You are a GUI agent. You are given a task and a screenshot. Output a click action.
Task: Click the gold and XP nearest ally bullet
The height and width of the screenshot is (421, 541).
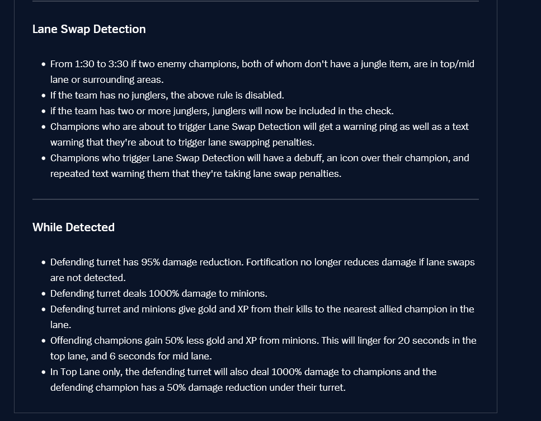(x=262, y=317)
